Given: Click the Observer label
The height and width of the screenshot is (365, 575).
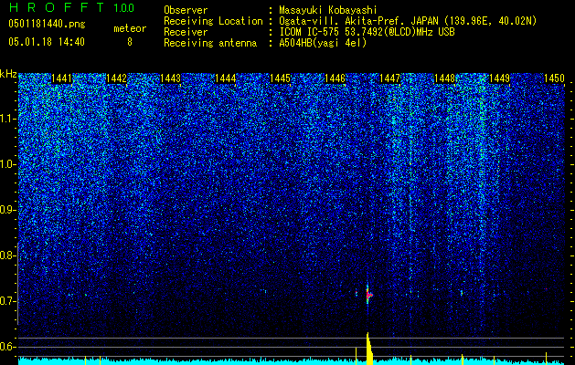Looking at the screenshot, I should 186,10.
